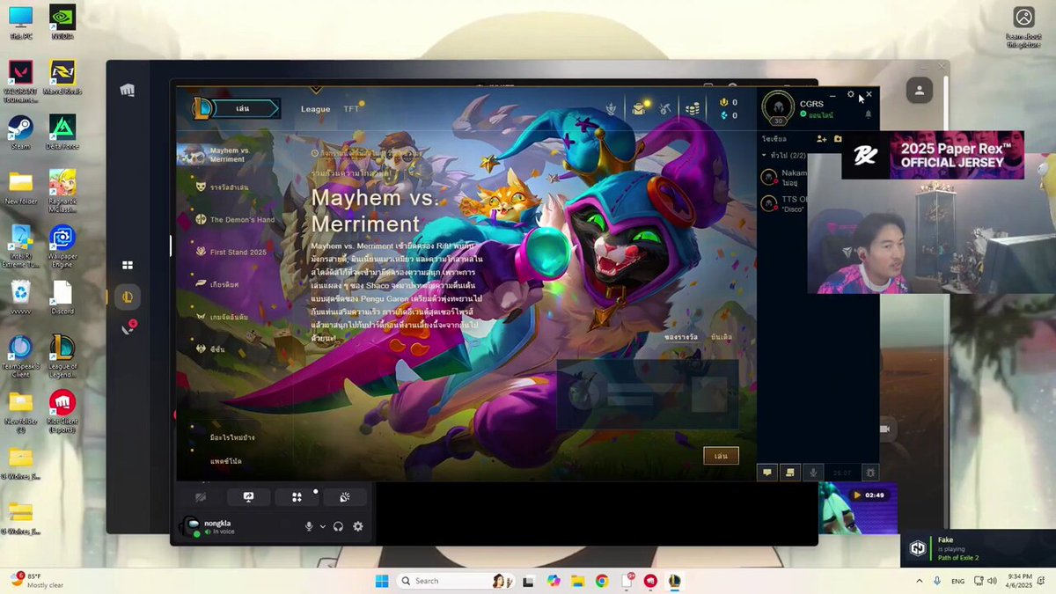1056x594 pixels.
Task: Open the Nakam friend entry in friends list
Action: pyautogui.click(x=782, y=177)
